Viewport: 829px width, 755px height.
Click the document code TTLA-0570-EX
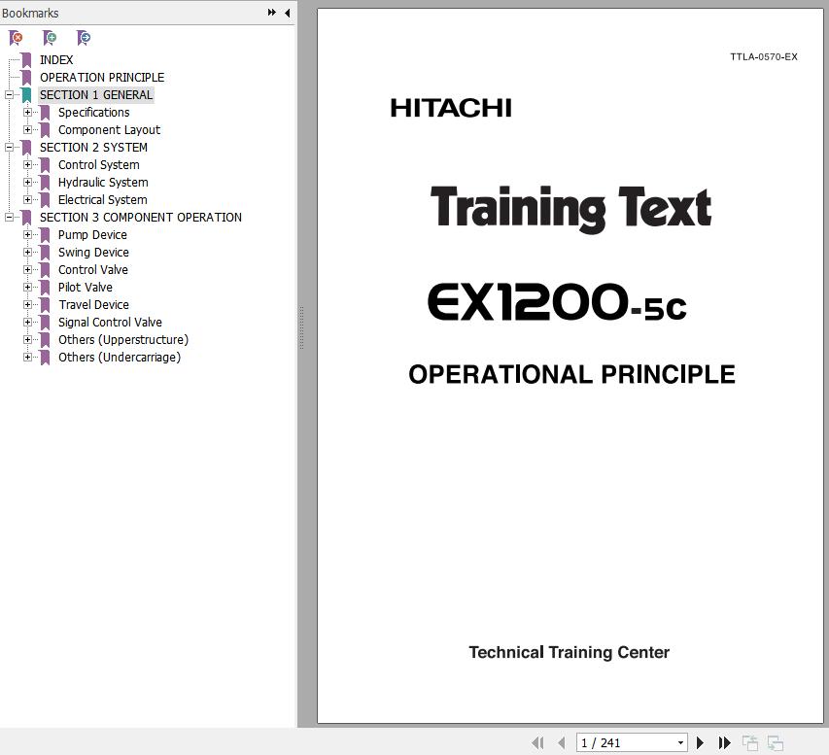[x=764, y=57]
